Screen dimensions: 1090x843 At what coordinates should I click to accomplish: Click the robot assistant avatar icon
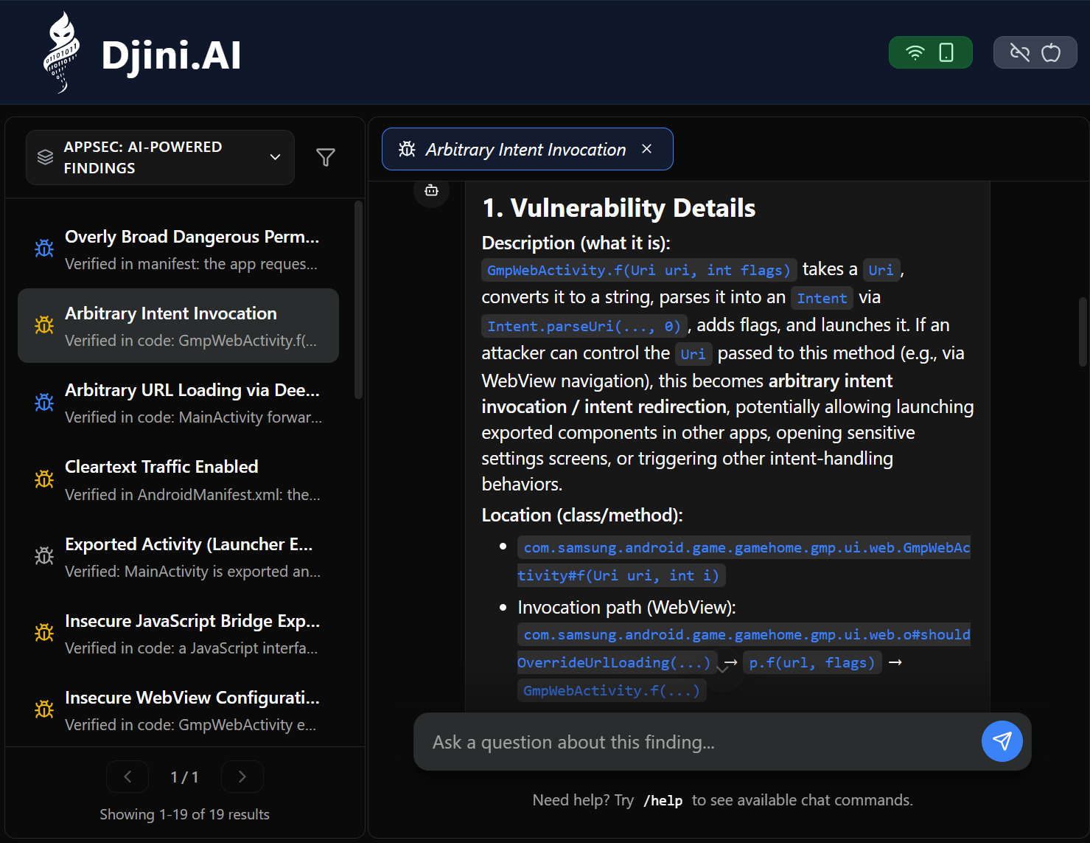click(432, 190)
